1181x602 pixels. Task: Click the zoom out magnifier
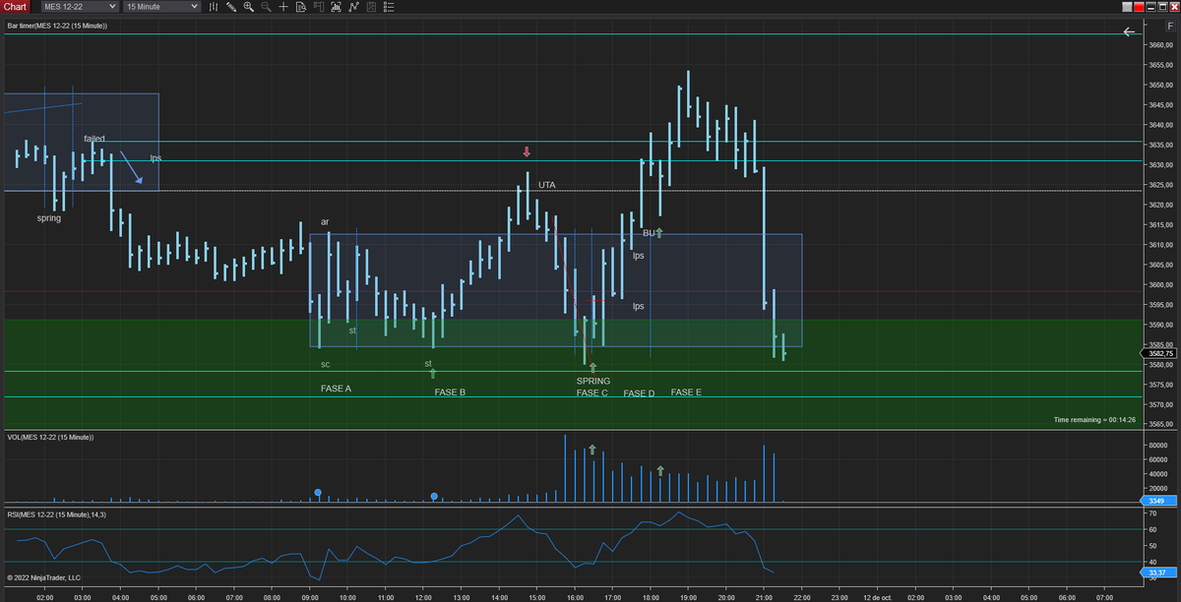(266, 7)
